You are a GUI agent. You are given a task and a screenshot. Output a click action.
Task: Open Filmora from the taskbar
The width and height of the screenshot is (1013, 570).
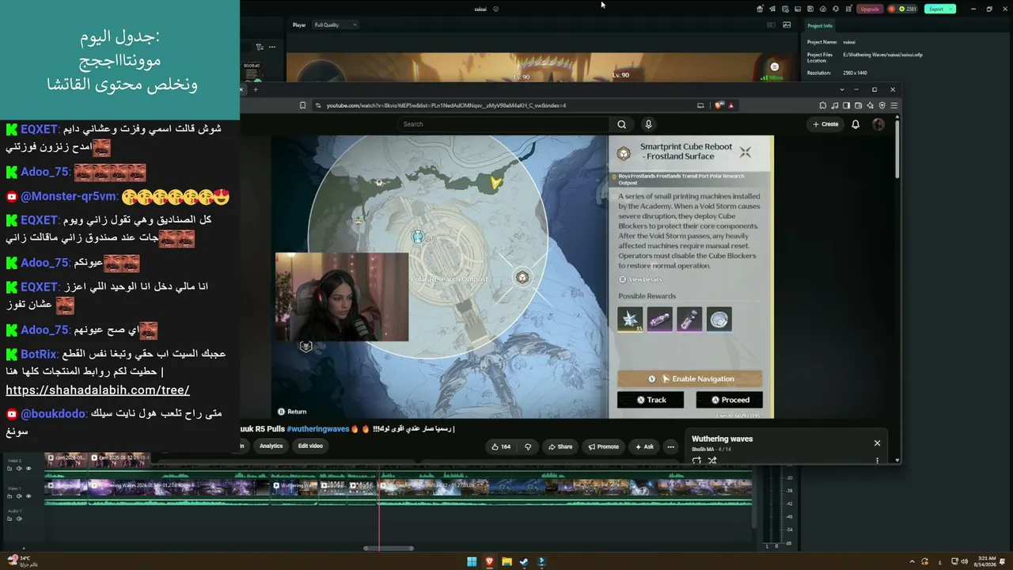pyautogui.click(x=541, y=562)
